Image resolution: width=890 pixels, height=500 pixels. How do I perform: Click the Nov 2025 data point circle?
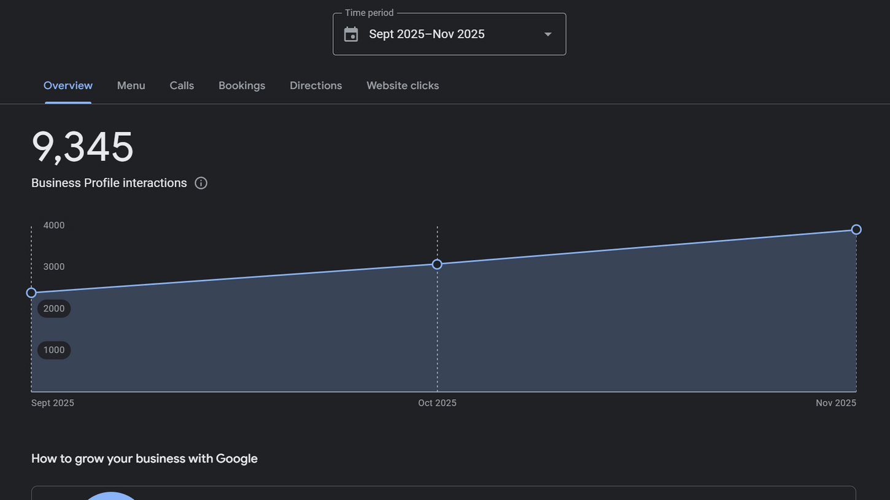coord(856,229)
